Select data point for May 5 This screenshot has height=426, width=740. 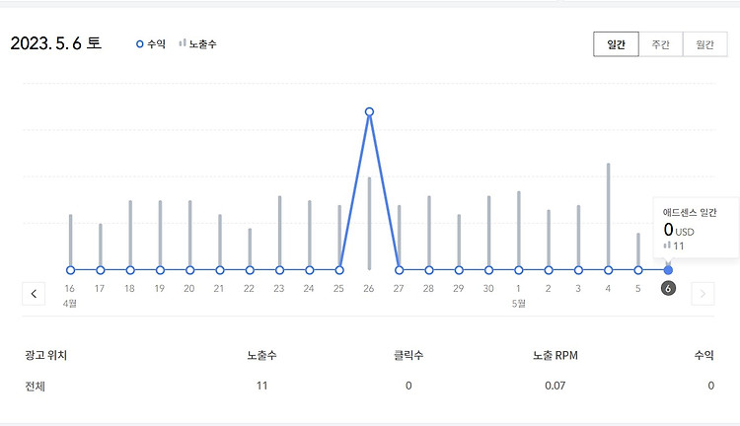638,270
